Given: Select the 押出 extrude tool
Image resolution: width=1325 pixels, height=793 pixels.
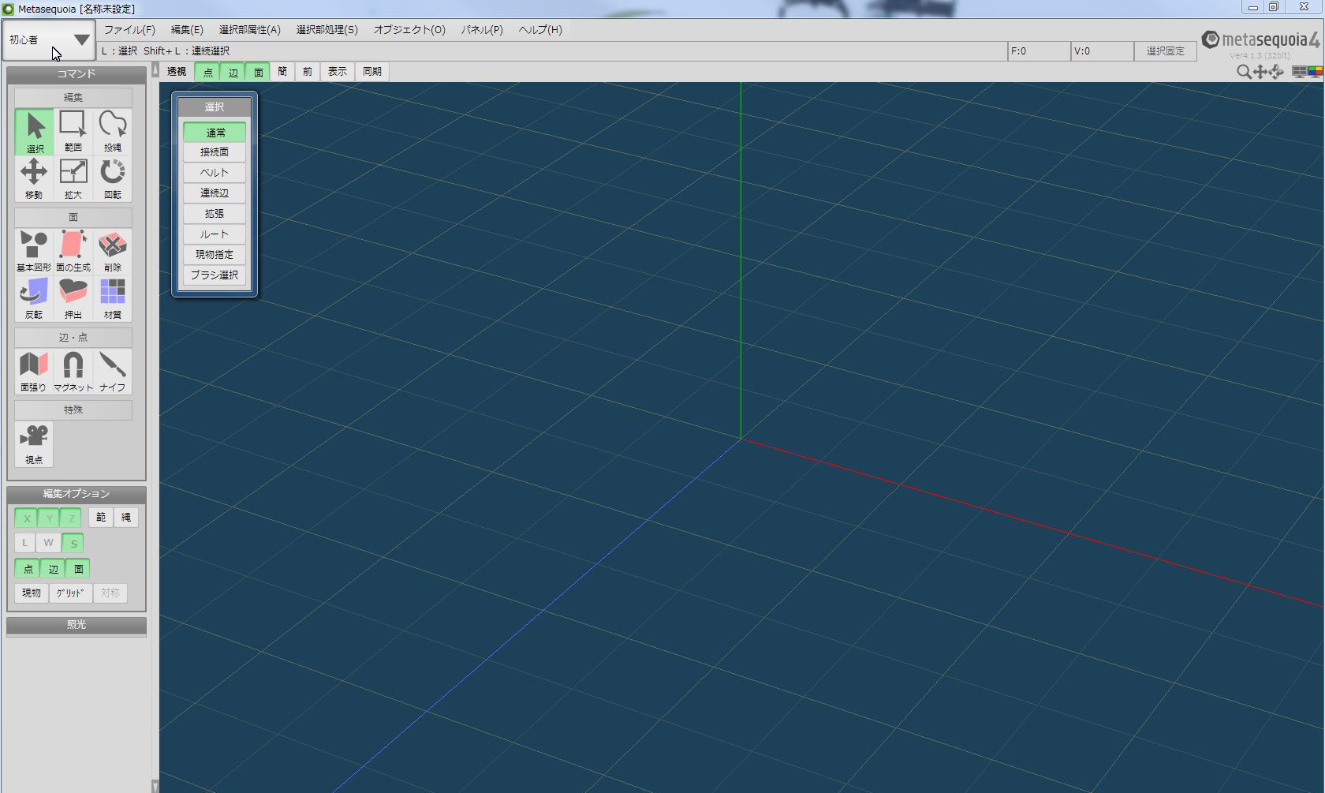Looking at the screenshot, I should click(x=73, y=299).
